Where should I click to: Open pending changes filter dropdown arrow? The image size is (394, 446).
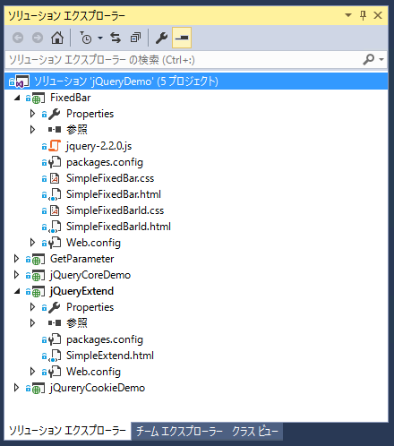point(100,39)
